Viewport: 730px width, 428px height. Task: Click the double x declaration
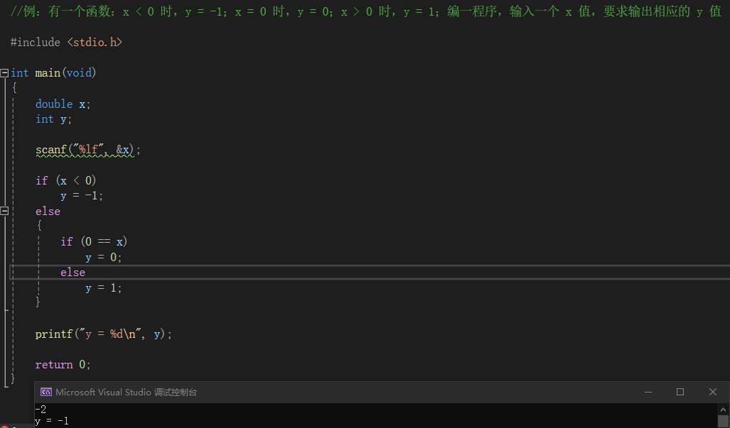pyautogui.click(x=63, y=104)
